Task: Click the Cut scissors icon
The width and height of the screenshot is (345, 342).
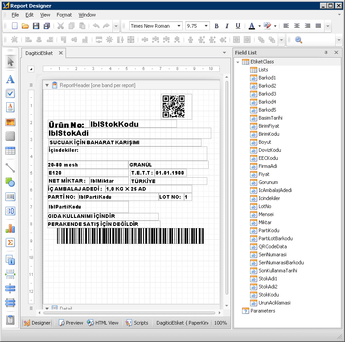Action: tap(61, 26)
